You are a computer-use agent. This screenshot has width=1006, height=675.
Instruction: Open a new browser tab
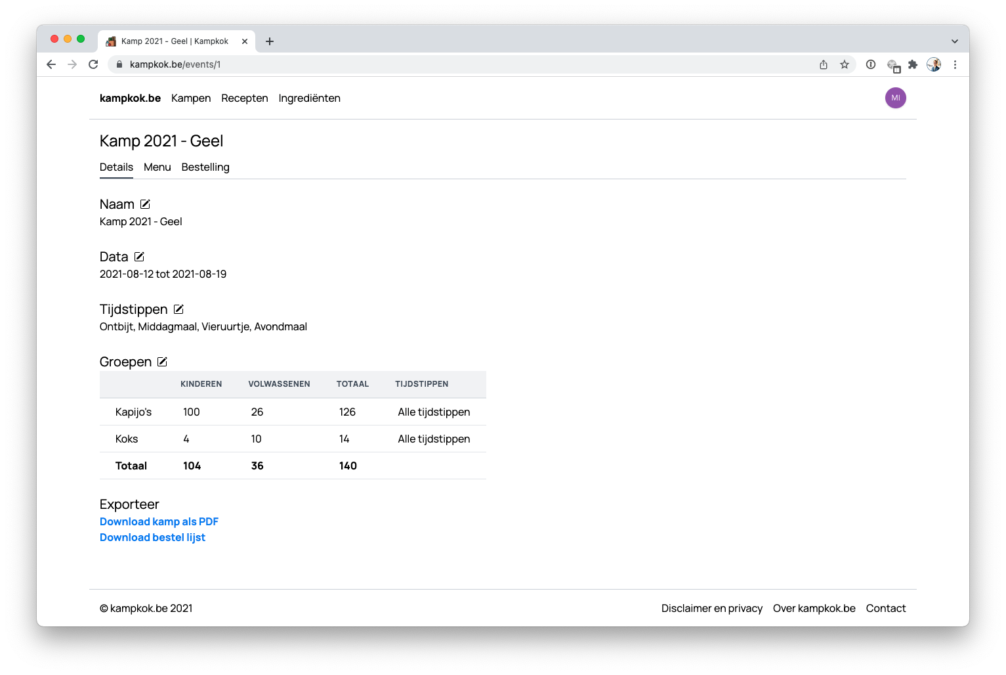pos(270,41)
